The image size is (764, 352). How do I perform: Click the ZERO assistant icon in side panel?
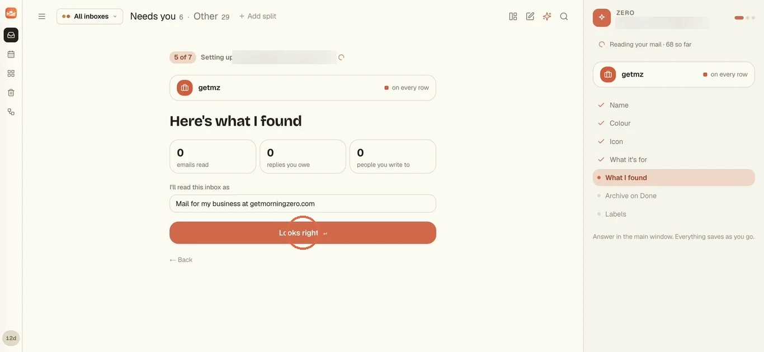pos(602,17)
